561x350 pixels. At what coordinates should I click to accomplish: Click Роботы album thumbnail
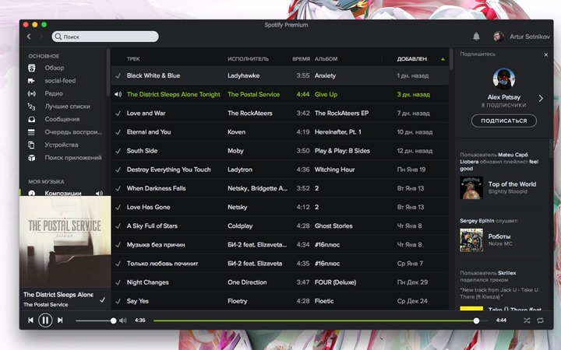click(x=471, y=240)
